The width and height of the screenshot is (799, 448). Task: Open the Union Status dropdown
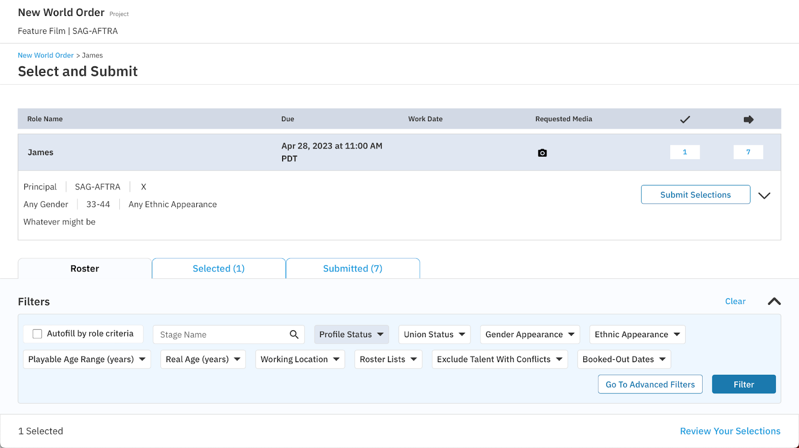(434, 334)
